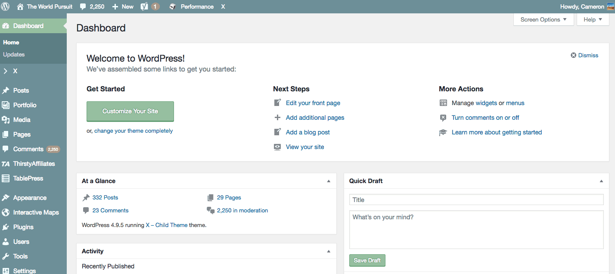
Task: Click the Pages icon in sidebar
Action: (x=6, y=134)
